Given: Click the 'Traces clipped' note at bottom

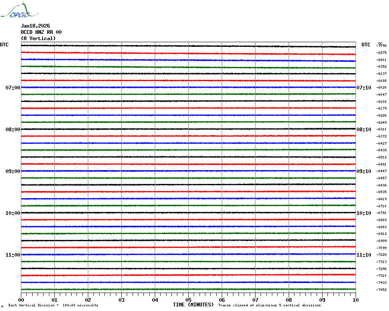Looking at the screenshot, I should (x=269, y=305).
